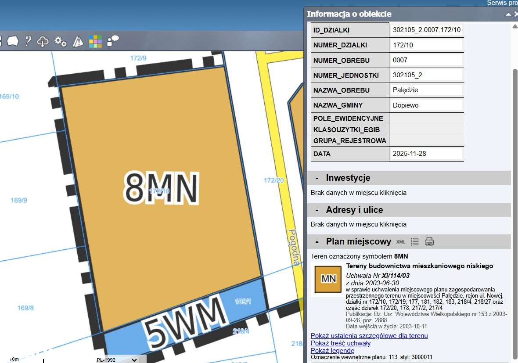Click the 5WM zone label on map

pos(185,322)
